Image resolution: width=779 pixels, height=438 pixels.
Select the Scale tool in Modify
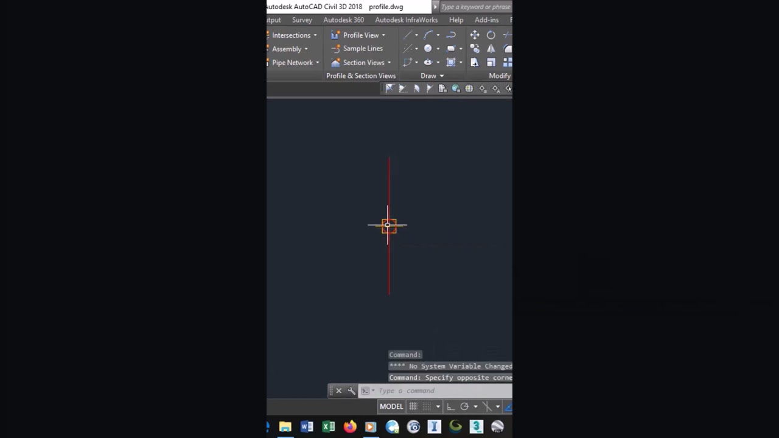pos(491,62)
